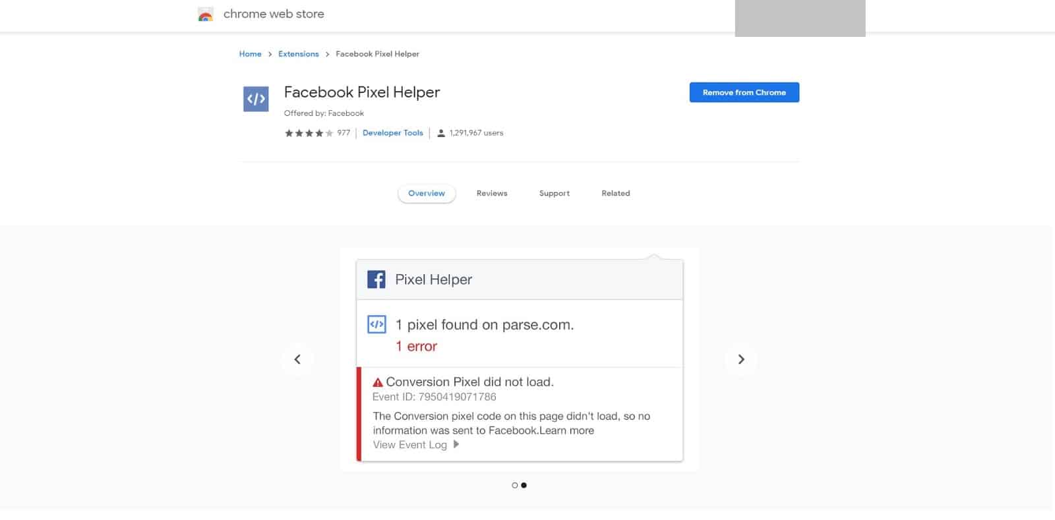Image resolution: width=1055 pixels, height=520 pixels.
Task: Click the 977 ratings count
Action: tap(344, 133)
